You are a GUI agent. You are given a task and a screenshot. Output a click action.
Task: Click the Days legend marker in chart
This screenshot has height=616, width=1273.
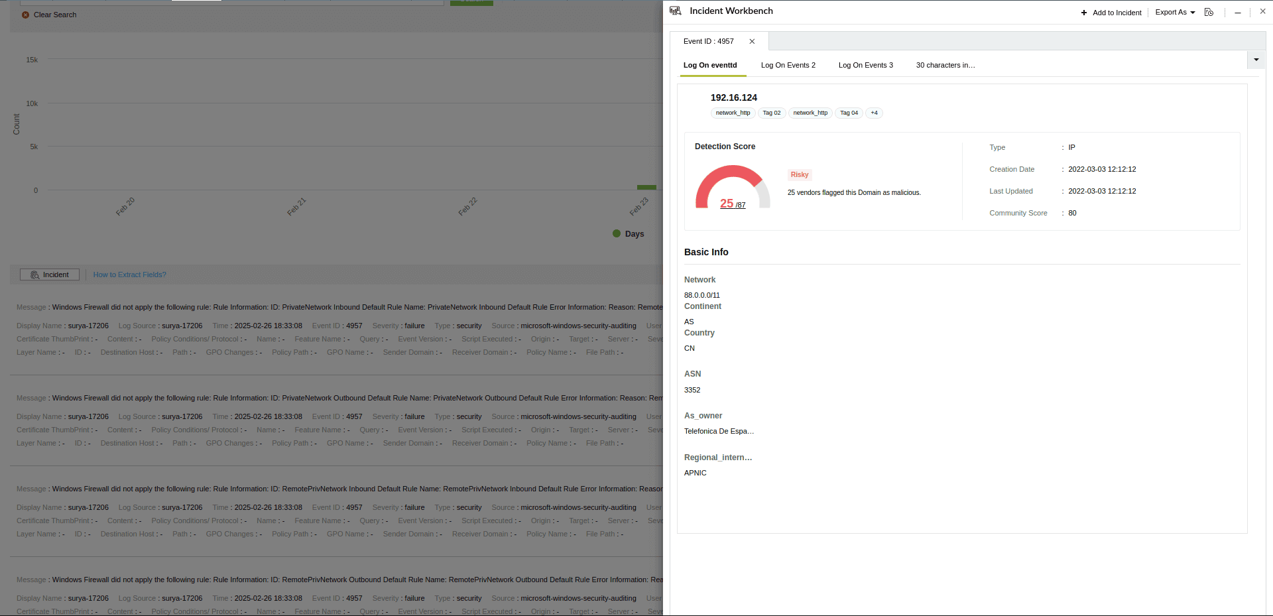click(617, 233)
